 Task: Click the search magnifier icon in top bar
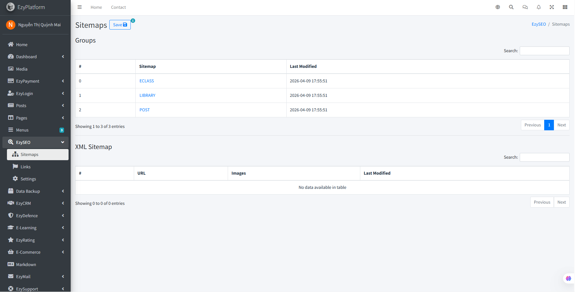[x=511, y=7]
